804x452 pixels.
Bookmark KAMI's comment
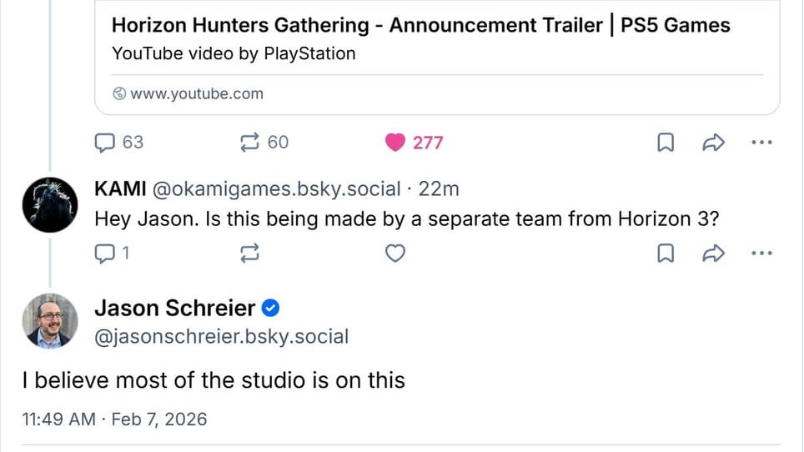[666, 254]
